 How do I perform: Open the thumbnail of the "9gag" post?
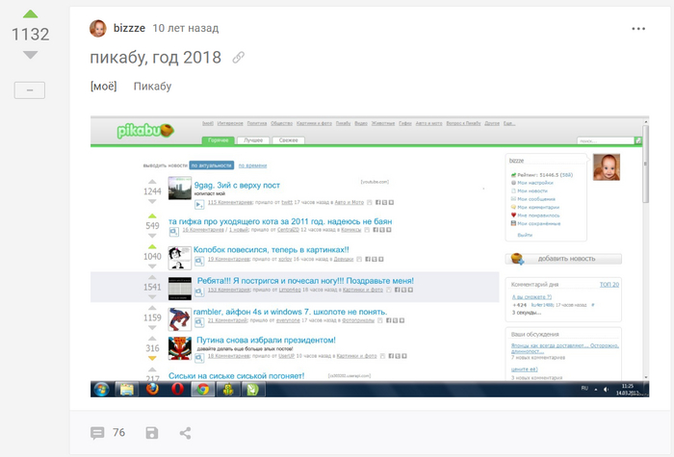pyautogui.click(x=180, y=189)
